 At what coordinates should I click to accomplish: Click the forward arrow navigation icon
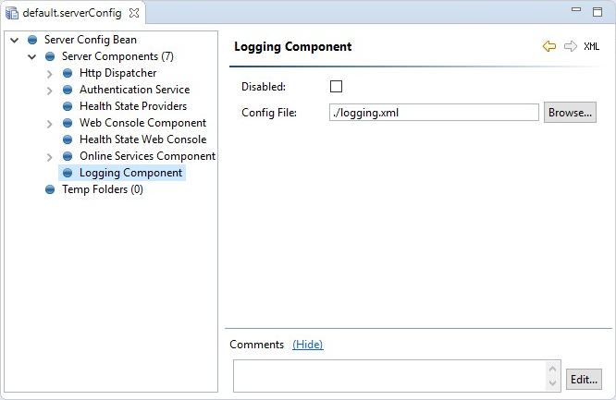click(x=570, y=46)
